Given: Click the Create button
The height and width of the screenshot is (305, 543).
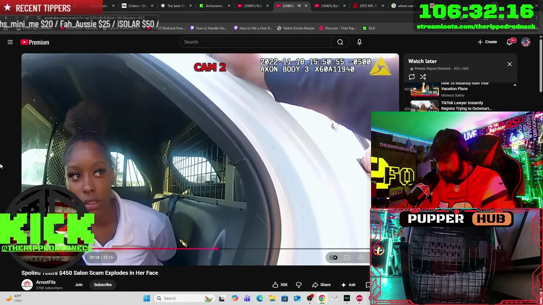Looking at the screenshot, I should point(487,42).
